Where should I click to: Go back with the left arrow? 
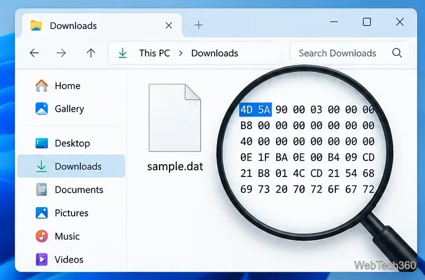click(34, 53)
